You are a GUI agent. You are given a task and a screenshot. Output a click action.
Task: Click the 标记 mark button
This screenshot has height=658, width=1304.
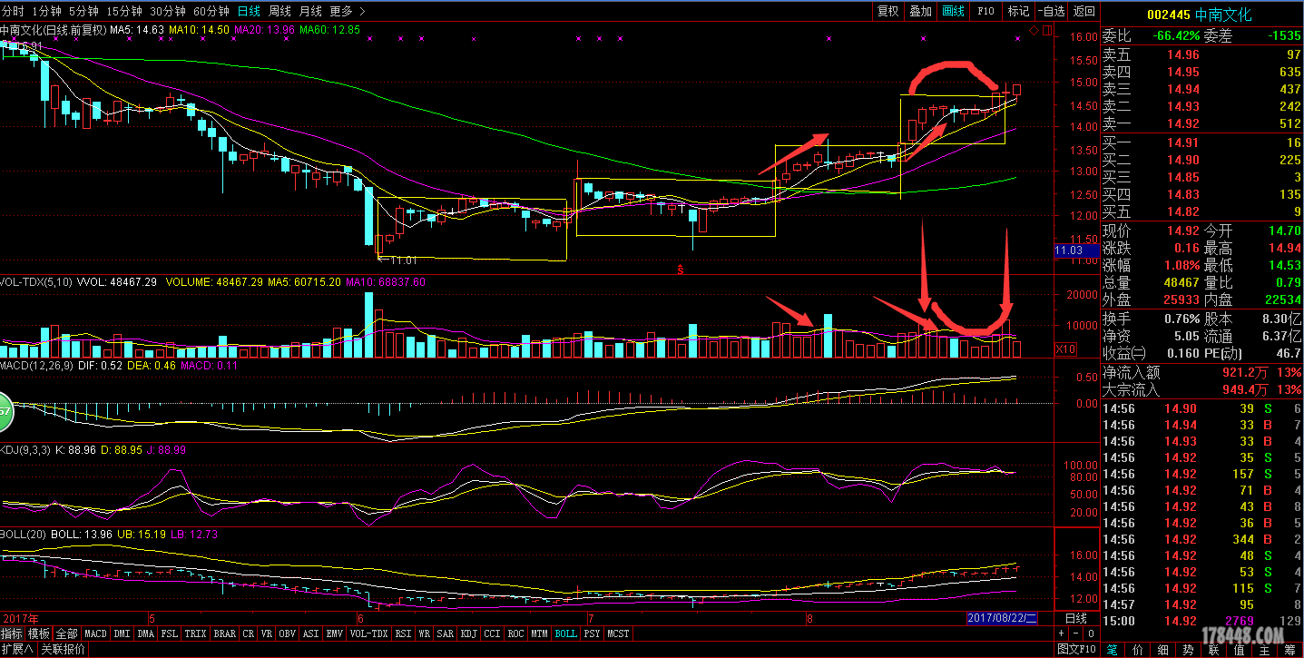[1018, 11]
